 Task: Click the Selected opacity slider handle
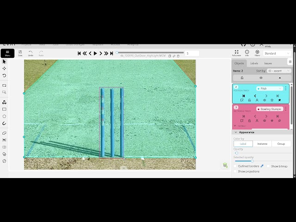[252, 161]
